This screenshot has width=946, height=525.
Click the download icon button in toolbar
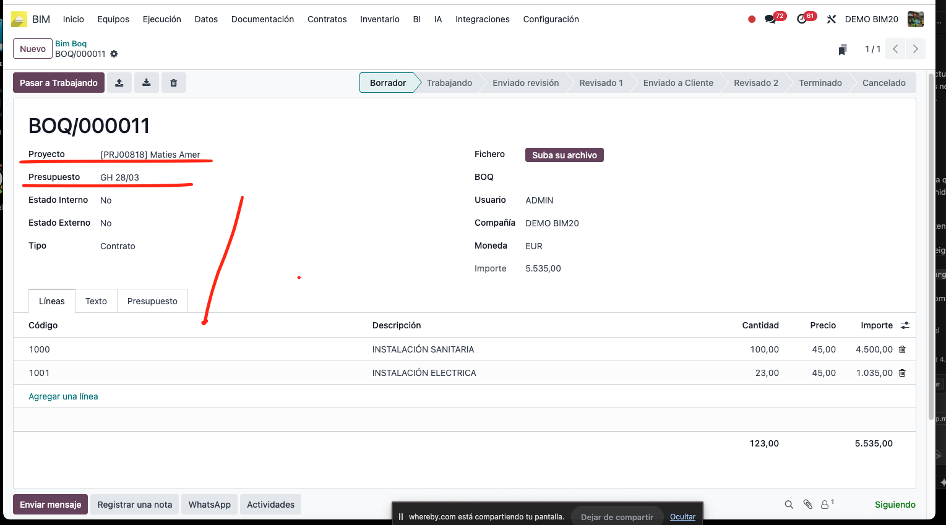(147, 83)
